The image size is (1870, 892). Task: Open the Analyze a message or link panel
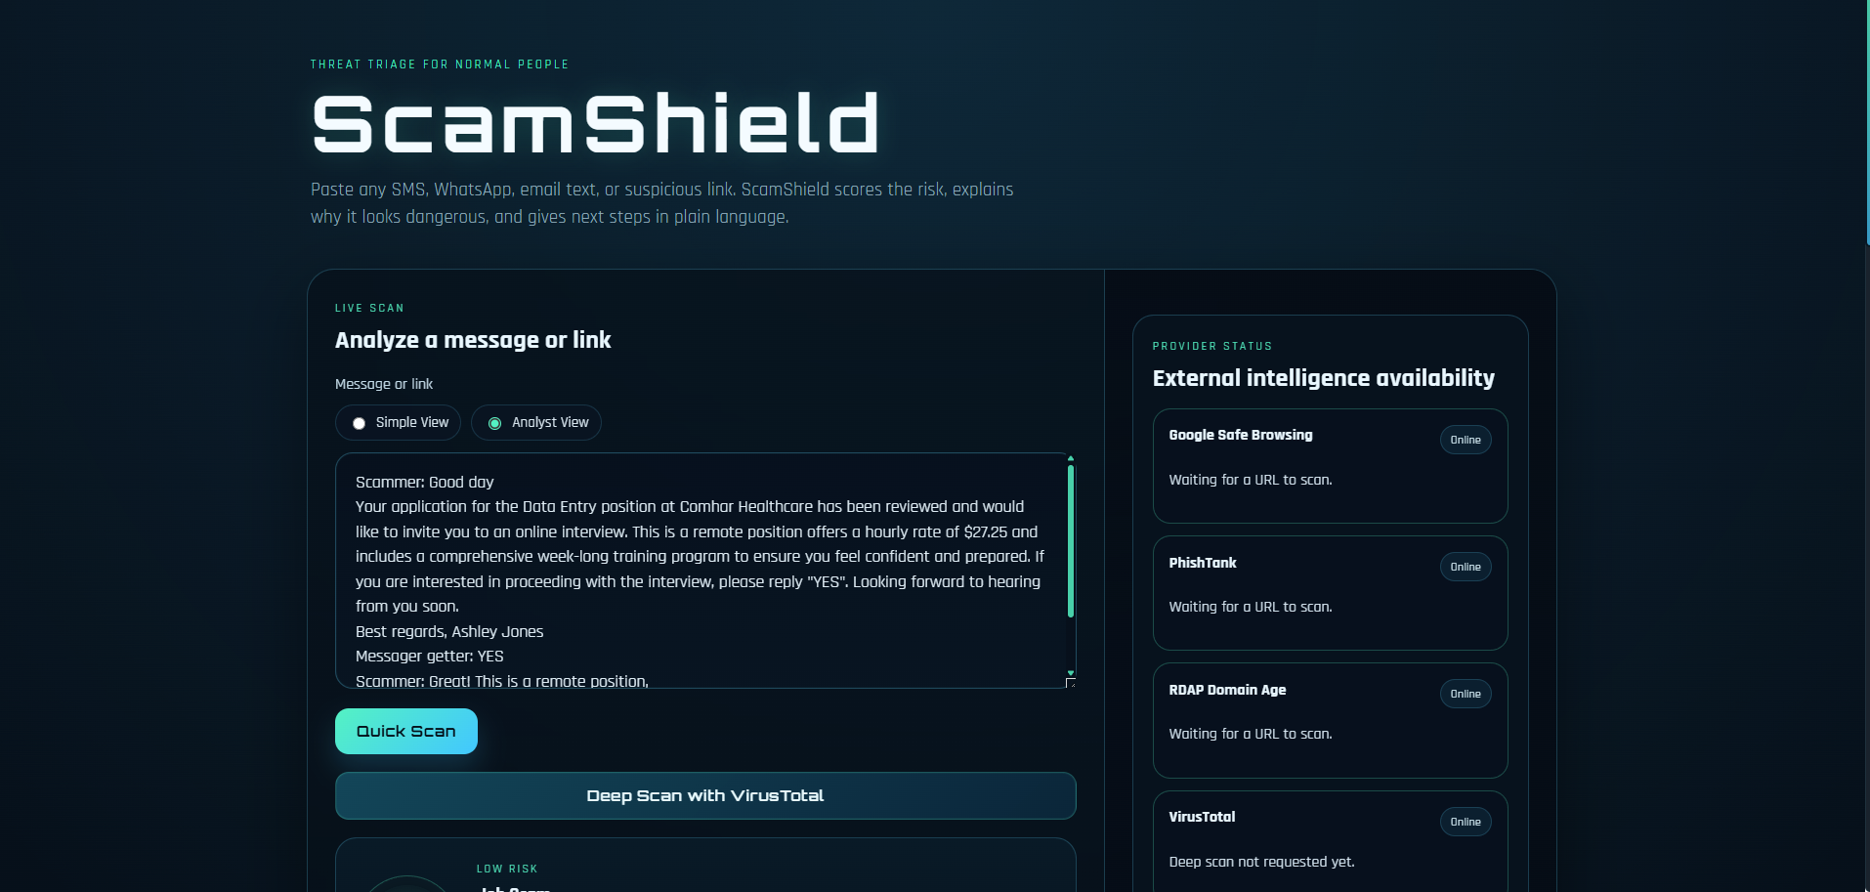[x=473, y=340]
